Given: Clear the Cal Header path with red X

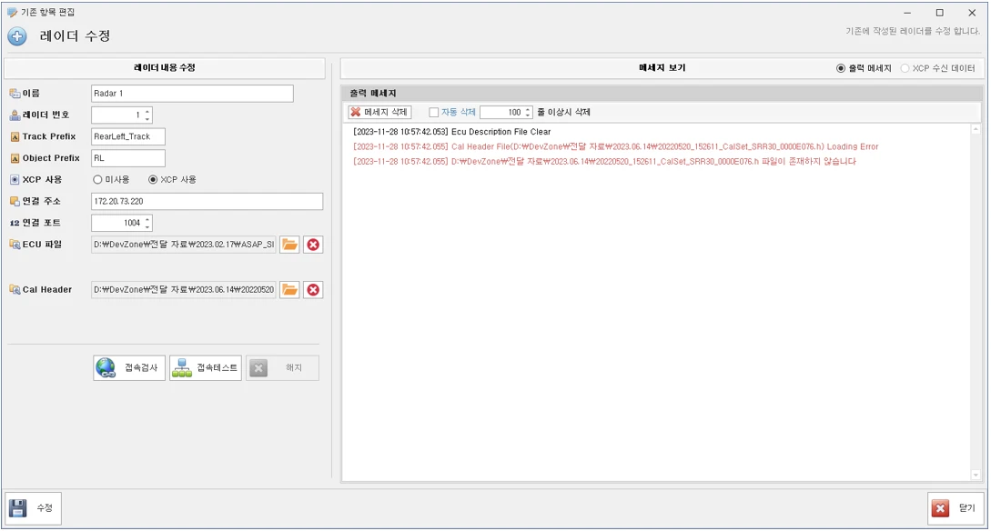Looking at the screenshot, I should [313, 290].
